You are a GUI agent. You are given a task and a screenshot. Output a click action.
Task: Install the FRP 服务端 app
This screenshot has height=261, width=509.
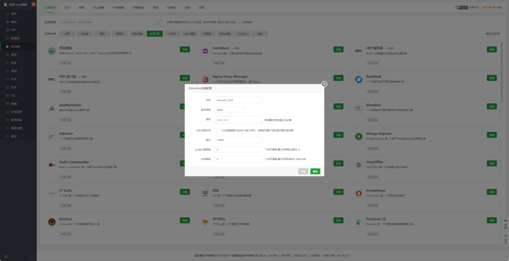point(492,49)
